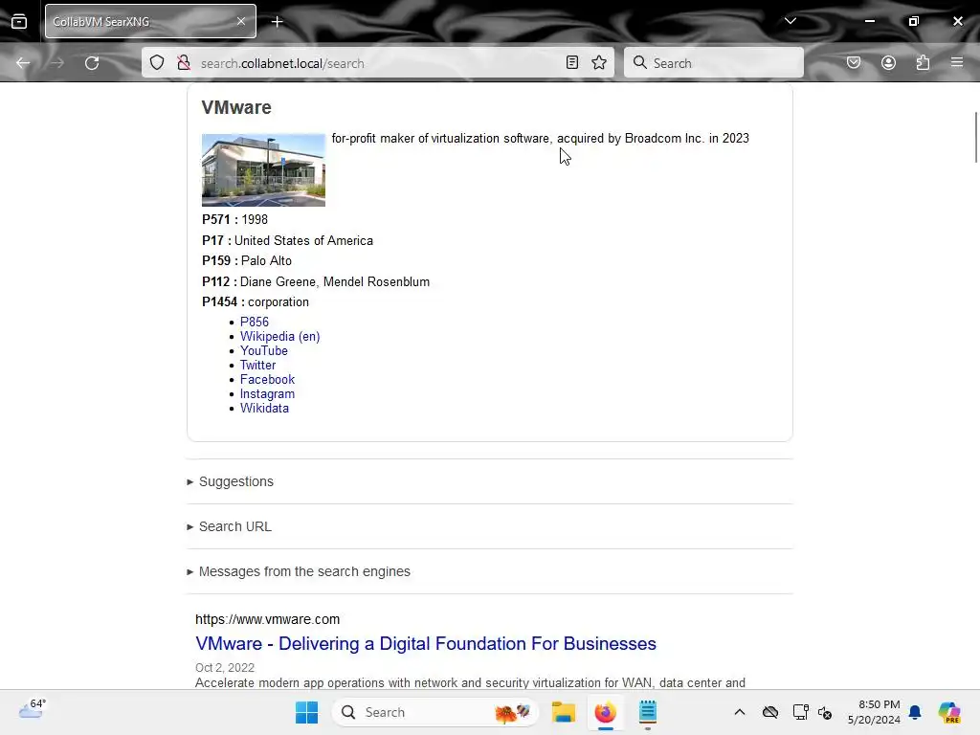Image resolution: width=980 pixels, height=735 pixels.
Task: Open File Explorer from the taskbar
Action: (563, 712)
